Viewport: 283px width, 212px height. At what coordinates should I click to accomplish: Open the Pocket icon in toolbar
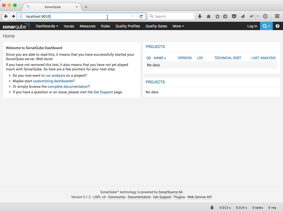(x=234, y=17)
